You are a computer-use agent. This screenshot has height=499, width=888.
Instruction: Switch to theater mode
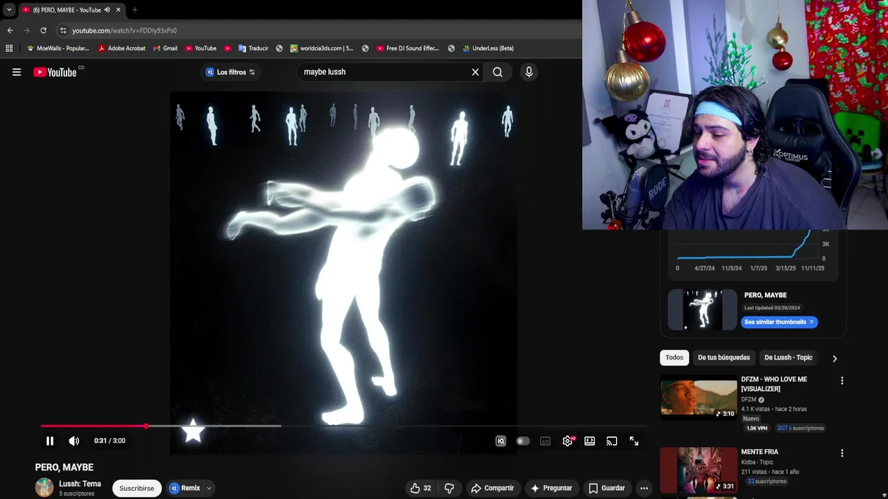pos(590,441)
